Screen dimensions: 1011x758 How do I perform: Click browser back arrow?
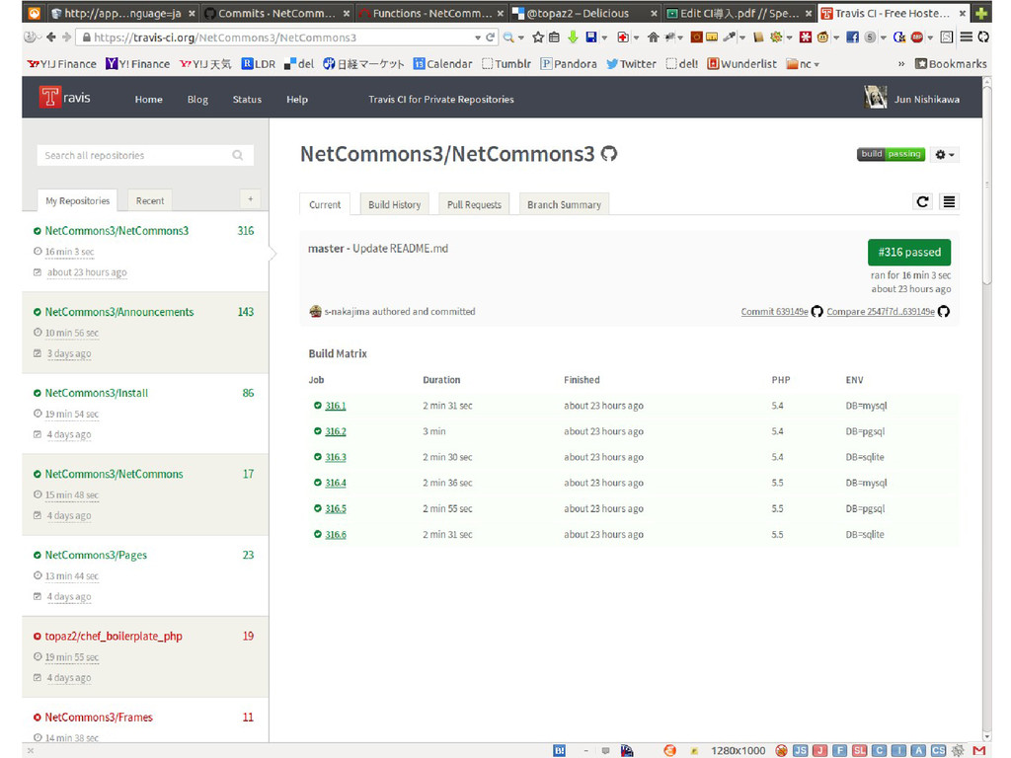click(x=51, y=38)
